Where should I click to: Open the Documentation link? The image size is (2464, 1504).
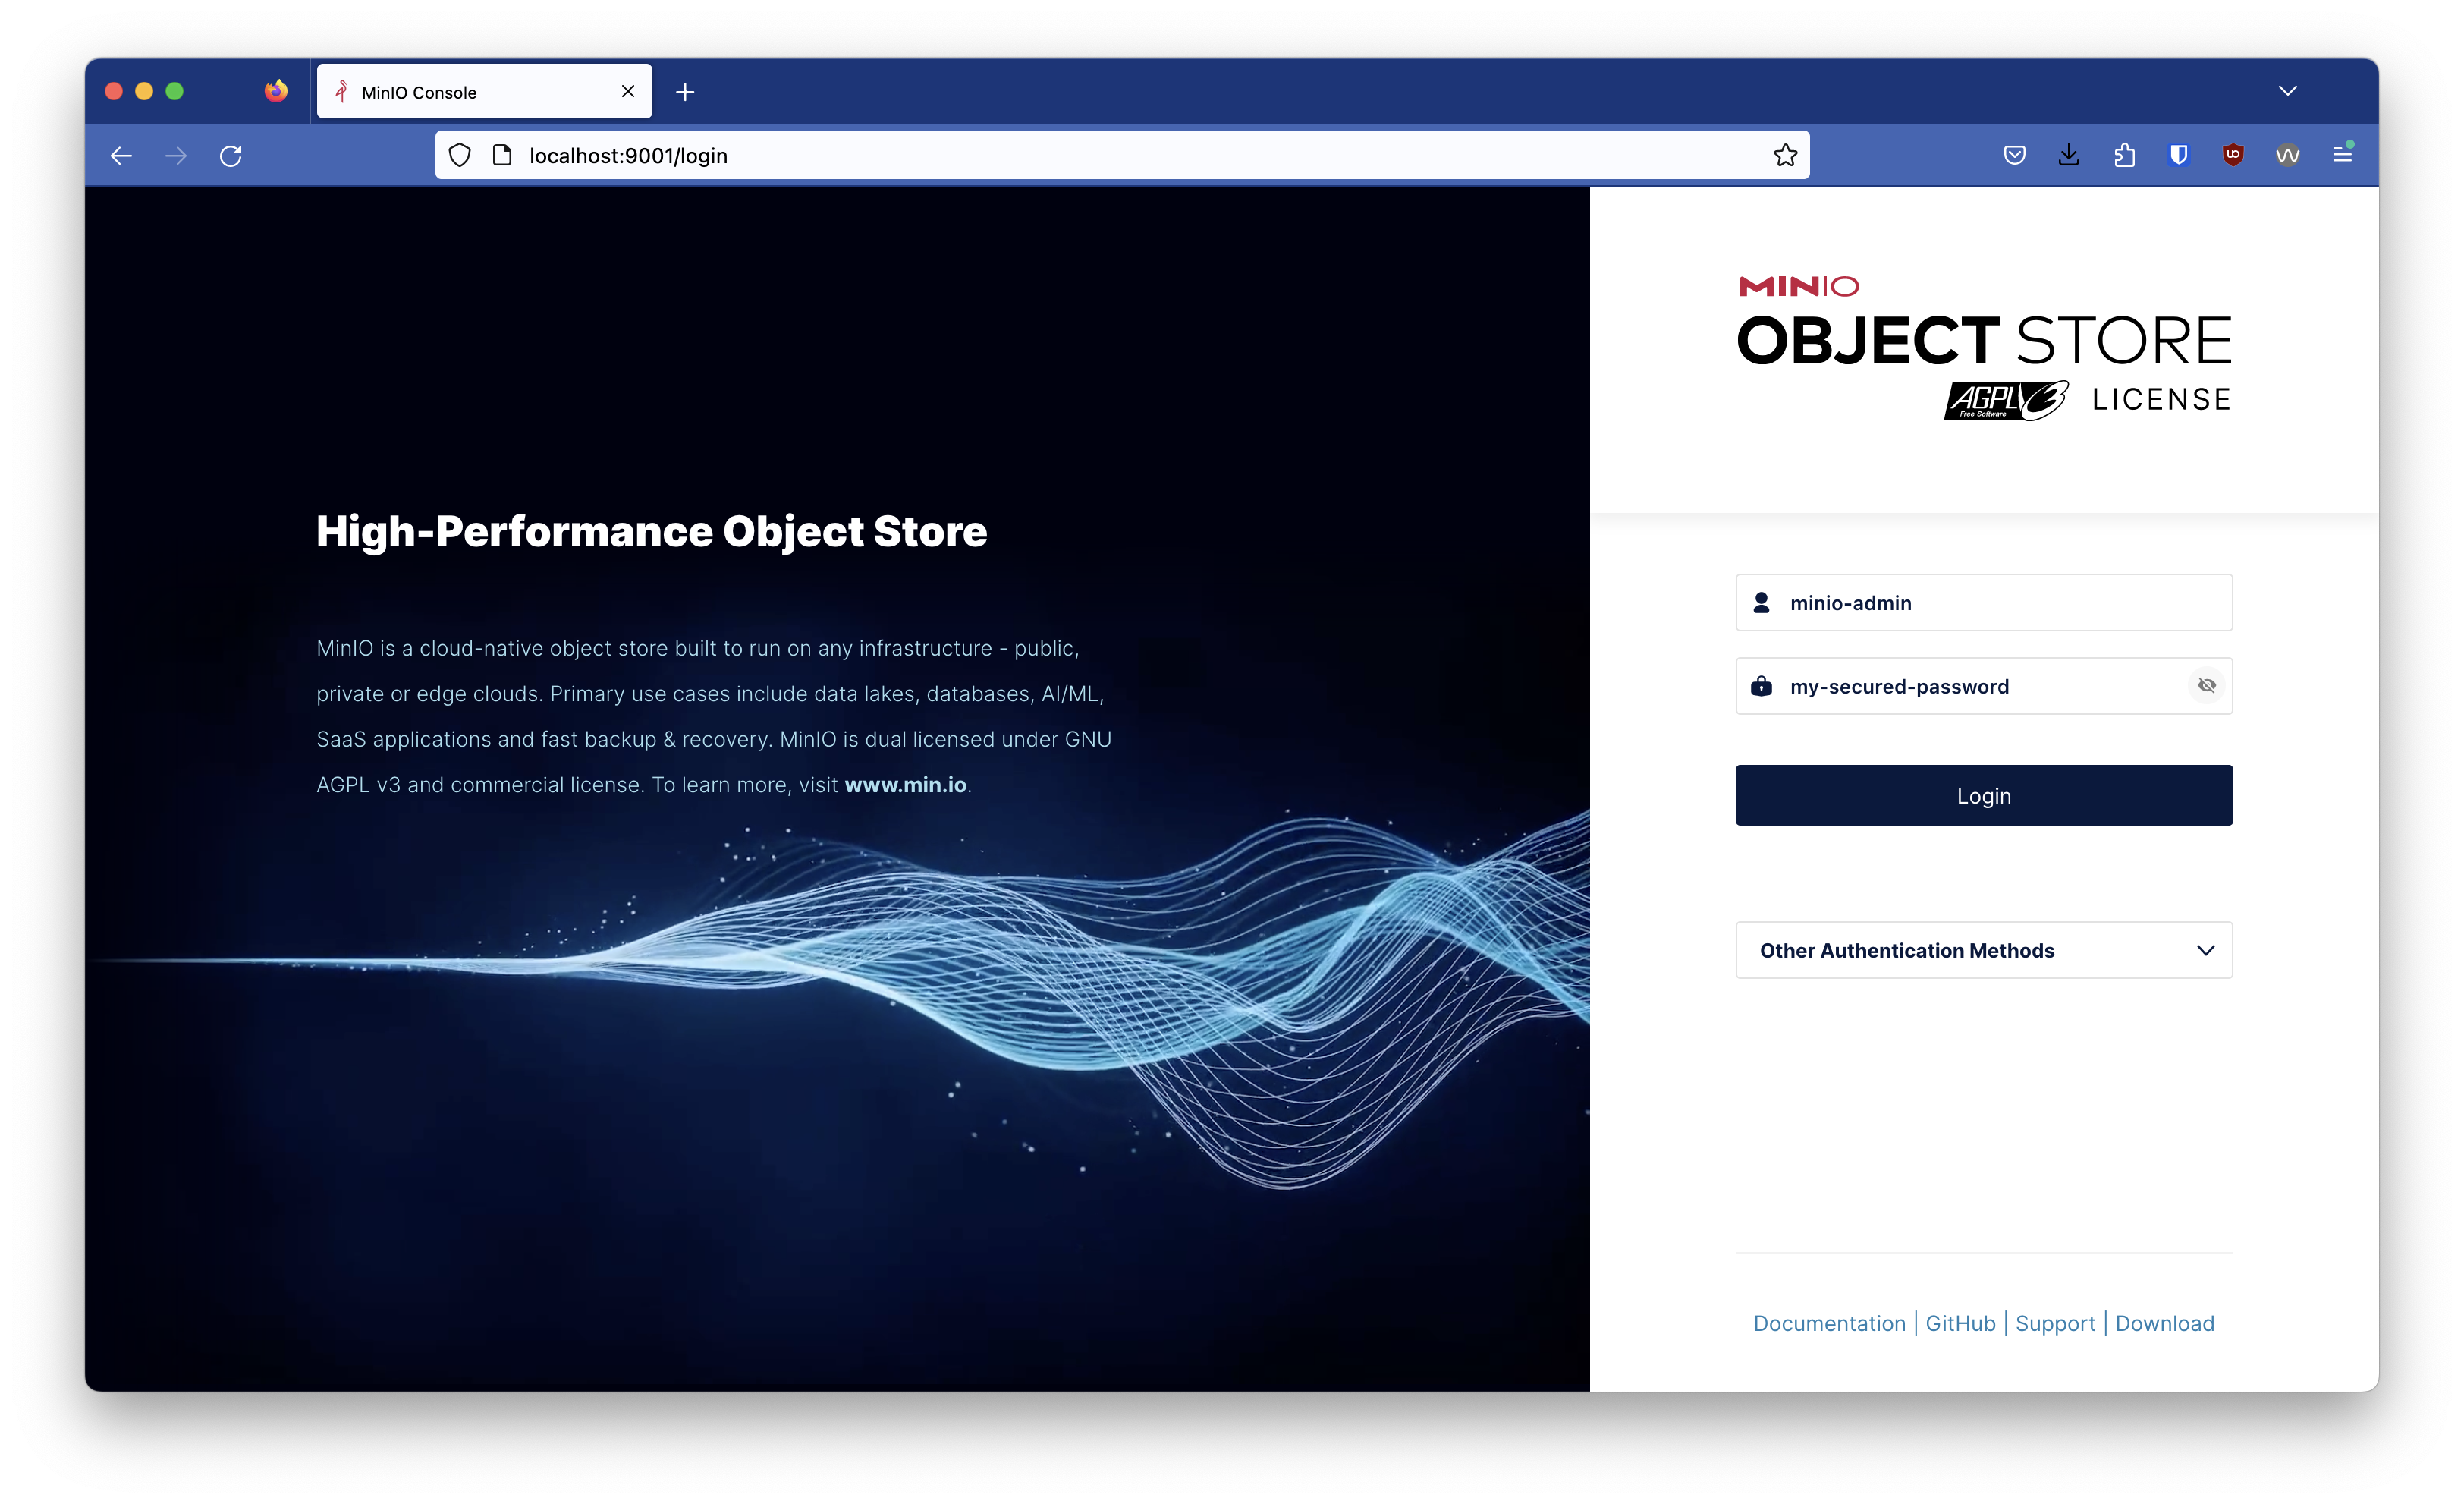pos(1829,1323)
